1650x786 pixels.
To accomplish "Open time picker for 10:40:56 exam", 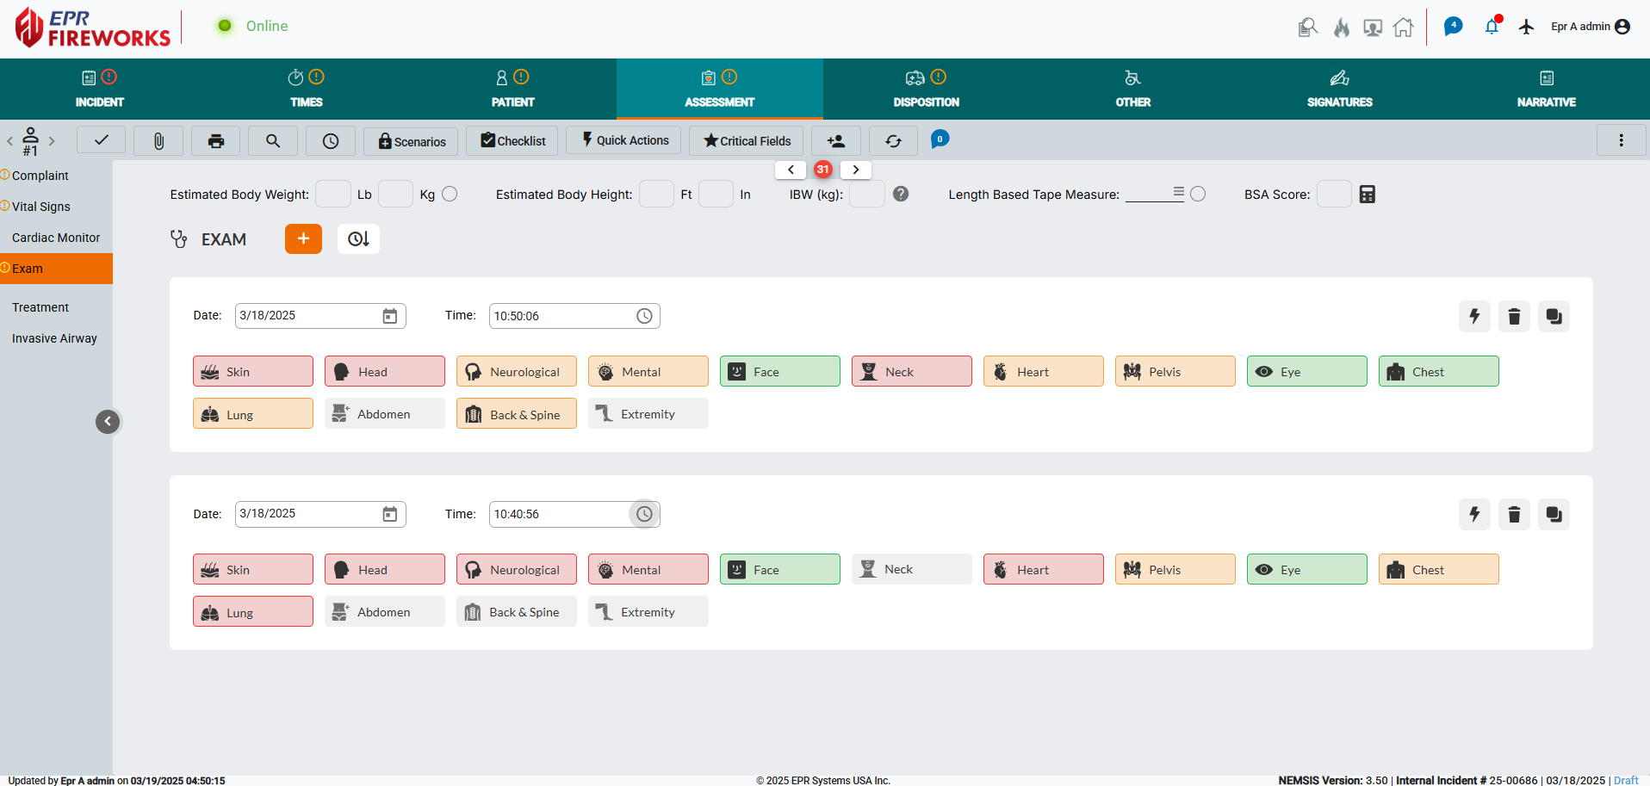I will 644,514.
